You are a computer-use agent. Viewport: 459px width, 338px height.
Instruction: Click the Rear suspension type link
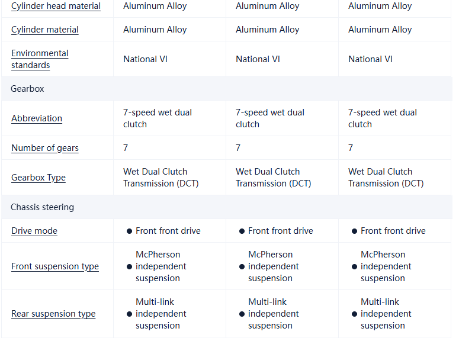[x=53, y=314]
